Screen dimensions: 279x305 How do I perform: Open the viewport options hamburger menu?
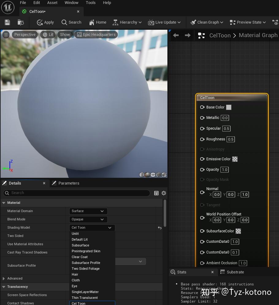[x=6, y=35]
